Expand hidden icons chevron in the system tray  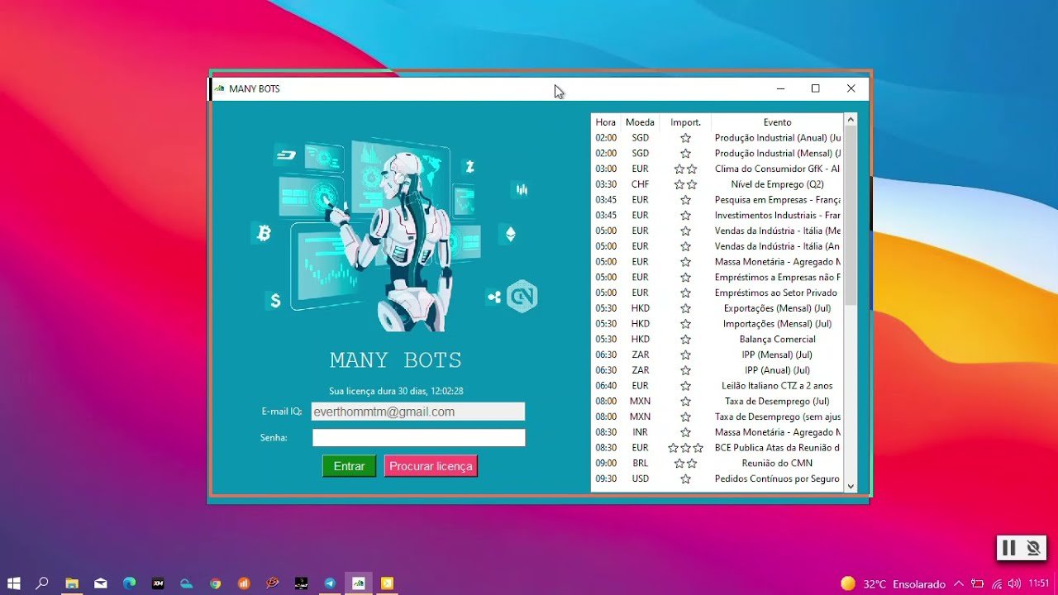click(957, 583)
